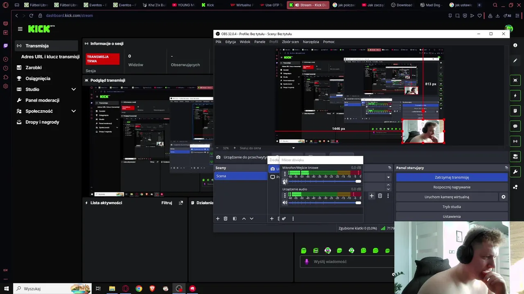Open scene filters icon in Sceny panel

pos(235,218)
